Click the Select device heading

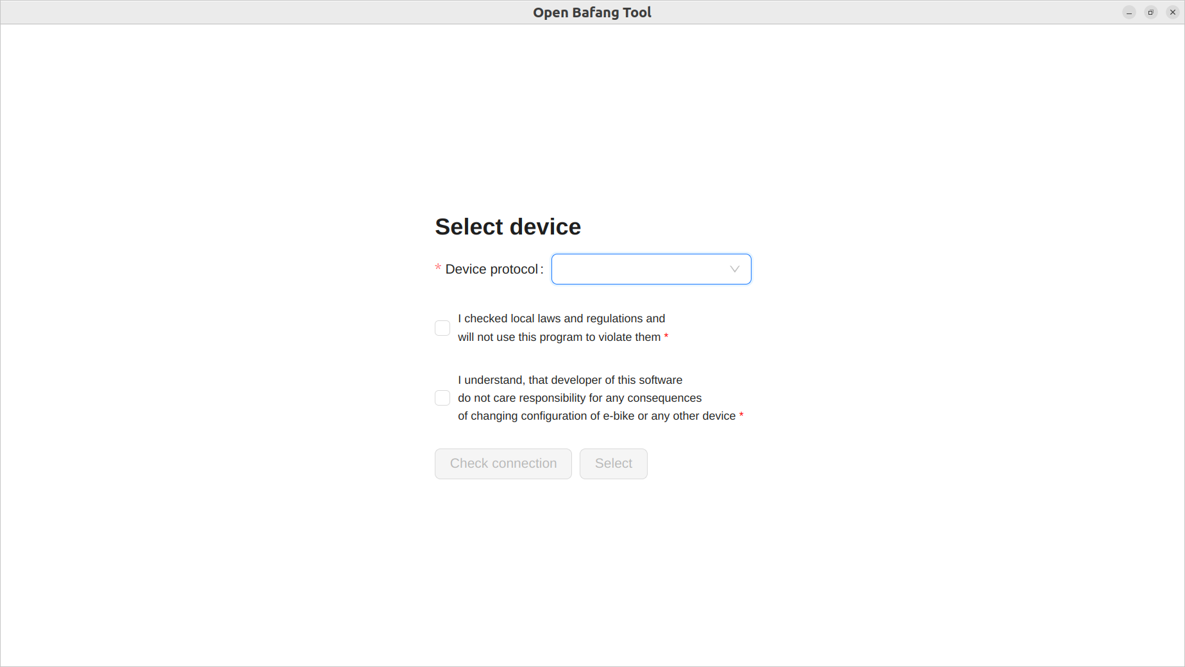point(508,227)
